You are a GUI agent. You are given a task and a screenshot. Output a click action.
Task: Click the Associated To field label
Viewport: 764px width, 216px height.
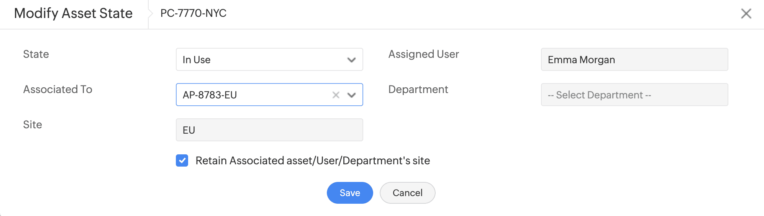[x=58, y=90]
